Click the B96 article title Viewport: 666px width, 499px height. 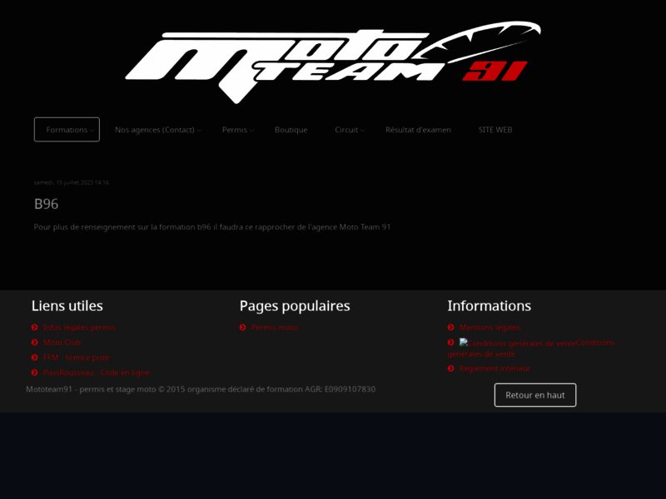coord(47,204)
